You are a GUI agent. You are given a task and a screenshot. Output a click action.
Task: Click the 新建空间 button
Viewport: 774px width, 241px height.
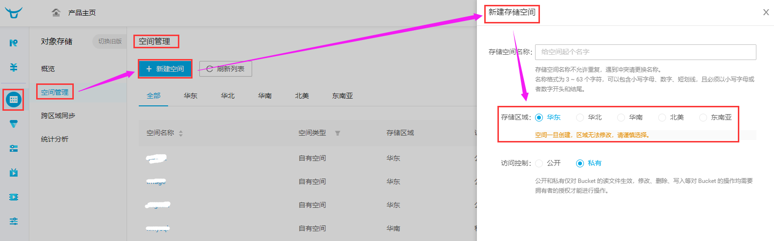pos(165,69)
